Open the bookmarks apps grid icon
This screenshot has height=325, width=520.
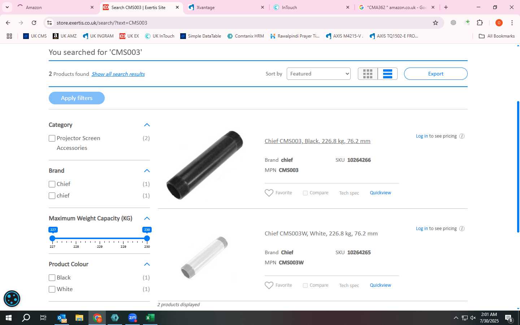coord(9,36)
